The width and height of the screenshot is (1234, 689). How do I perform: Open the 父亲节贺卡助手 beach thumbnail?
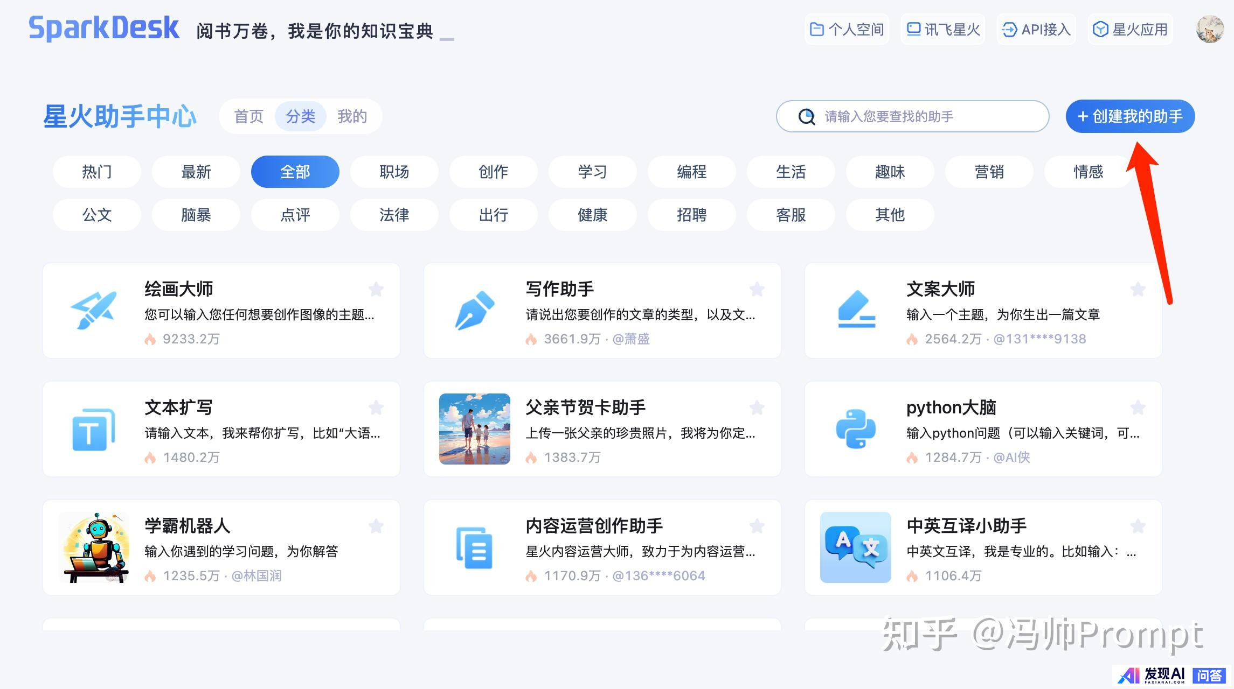[x=475, y=429]
